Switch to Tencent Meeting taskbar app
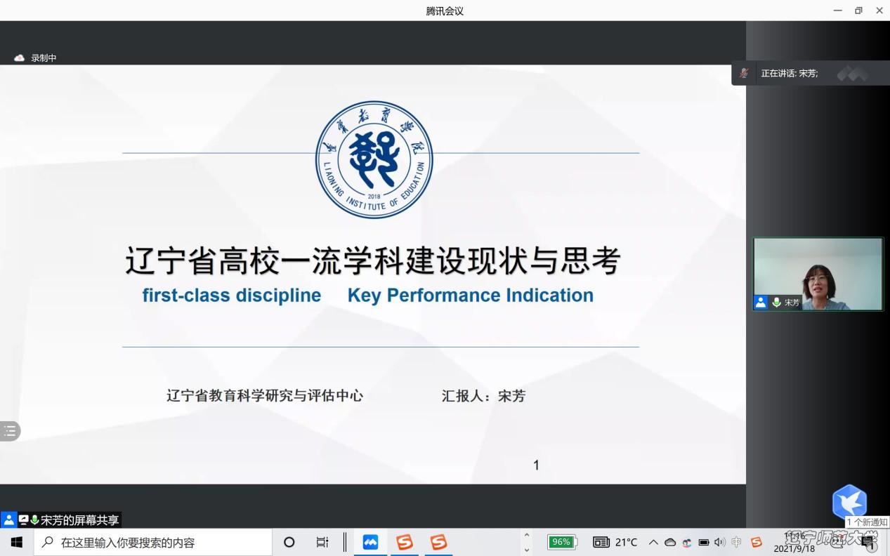Viewport: 890px width, 556px height. pos(370,542)
